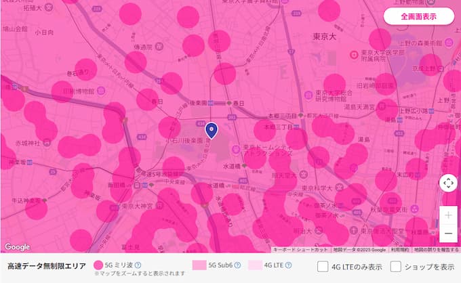The width and height of the screenshot is (461, 283).
Task: Enable the 4G LTEのみ表示 checkbox
Action: (323, 267)
